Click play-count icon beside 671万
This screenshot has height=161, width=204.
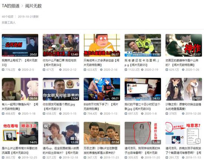click(x=44, y=70)
